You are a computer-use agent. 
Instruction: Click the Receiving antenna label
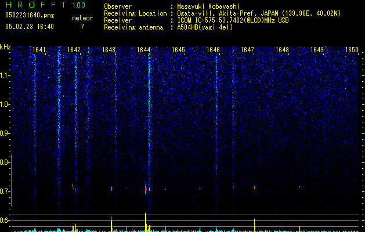tap(133, 27)
